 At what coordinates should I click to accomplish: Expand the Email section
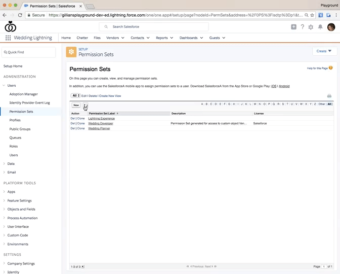tap(4, 172)
